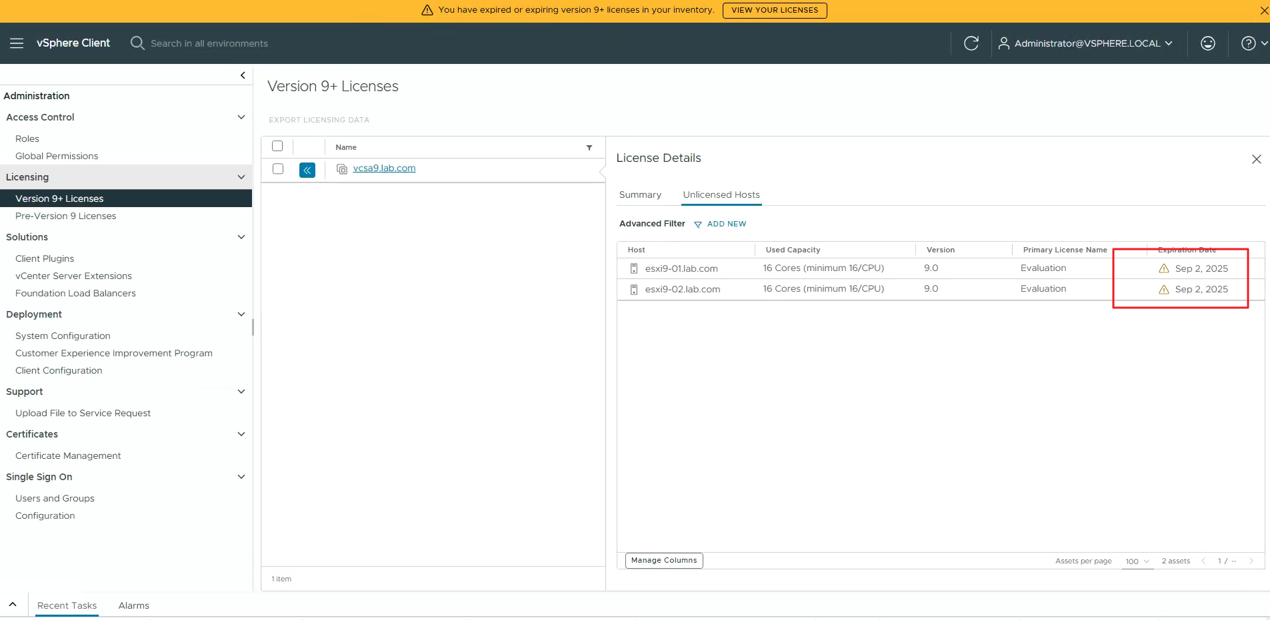Click the View Your Licenses button
Image resolution: width=1270 pixels, height=620 pixels.
click(x=774, y=10)
